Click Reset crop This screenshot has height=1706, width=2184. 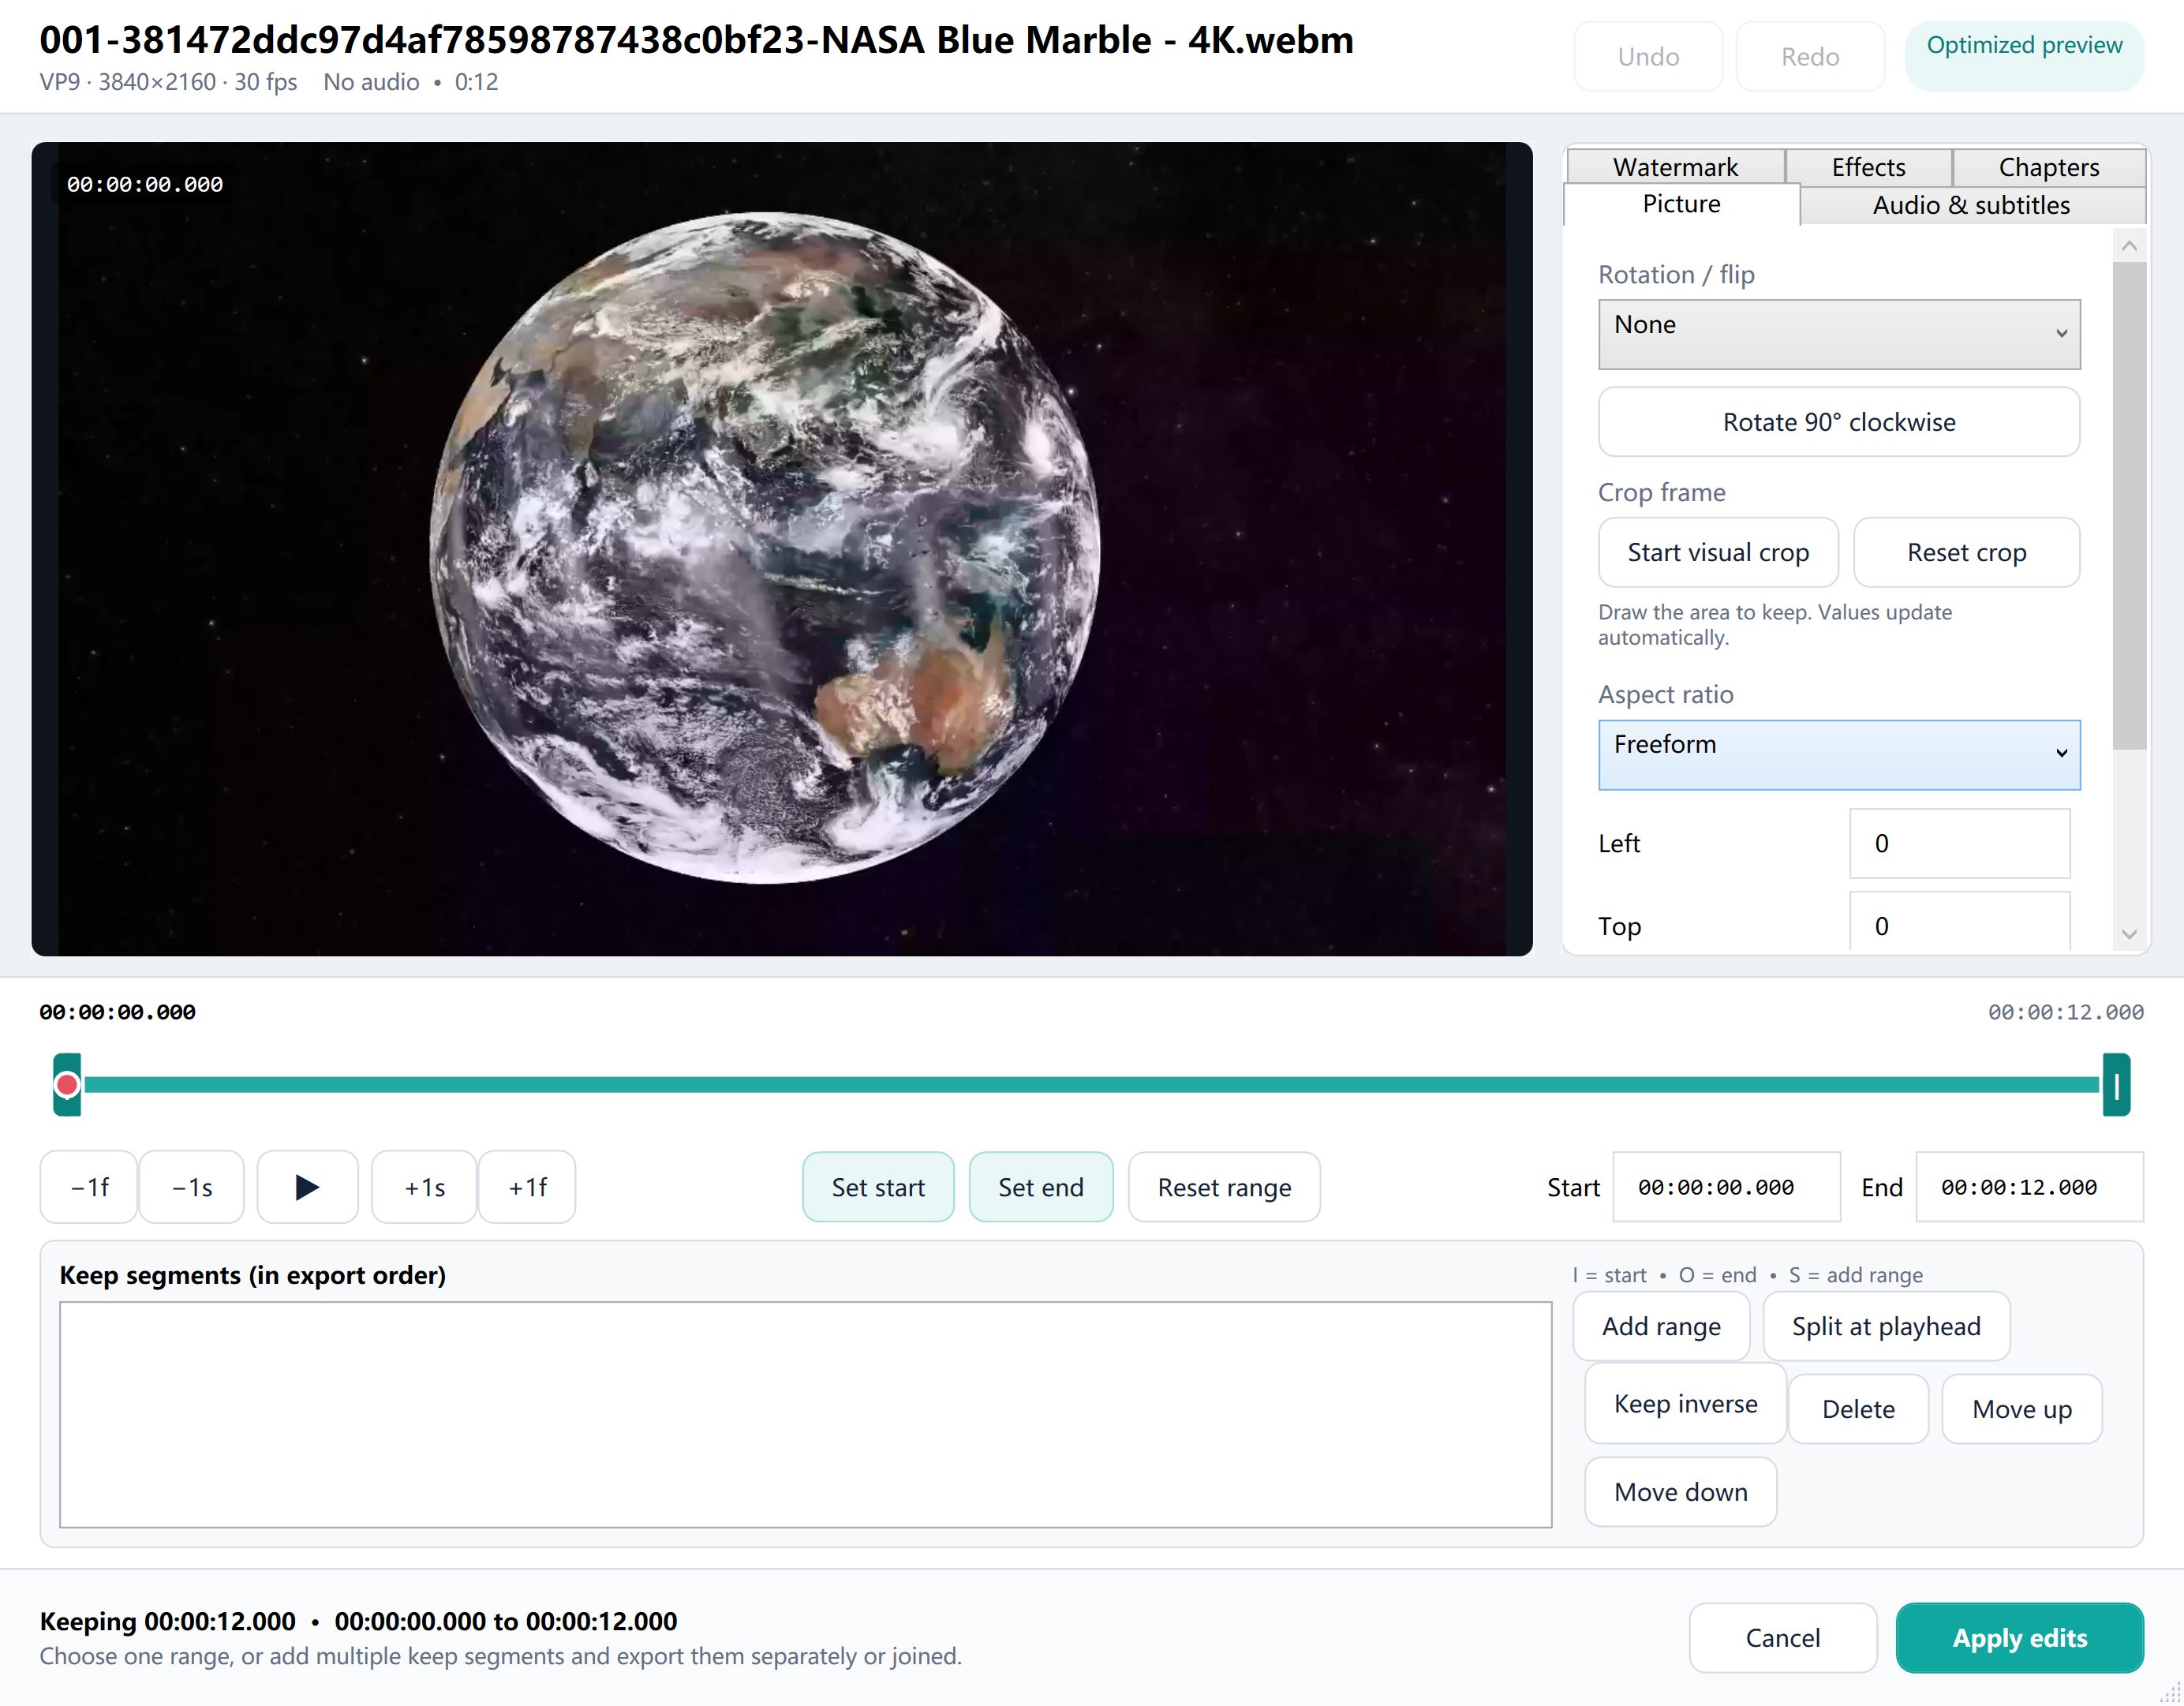(x=1966, y=552)
